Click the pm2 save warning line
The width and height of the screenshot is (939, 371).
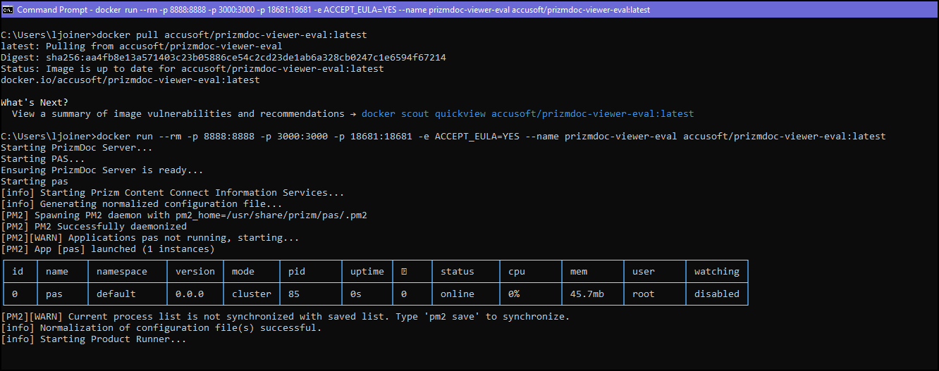click(286, 317)
